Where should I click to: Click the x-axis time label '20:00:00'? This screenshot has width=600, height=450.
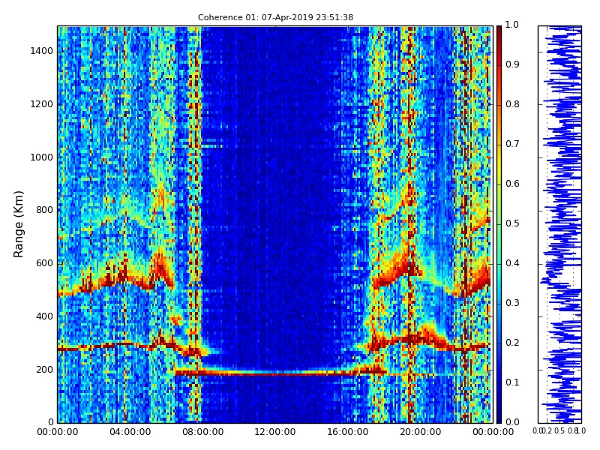pos(421,432)
